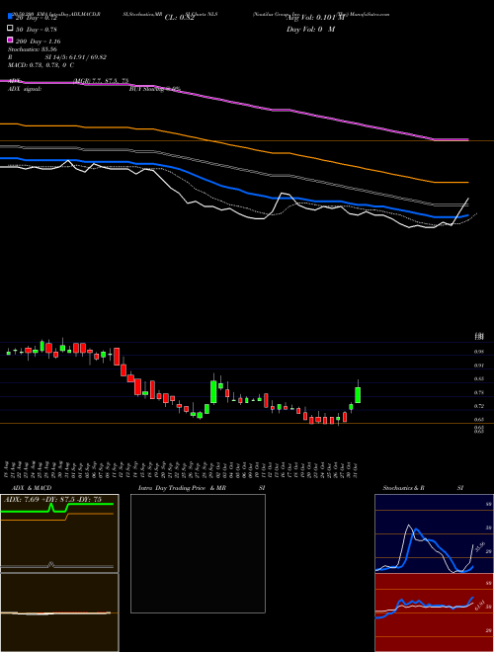Click the 'ADX: 7.69 +DY: 87.5 -DY: 75' readout

52,500
